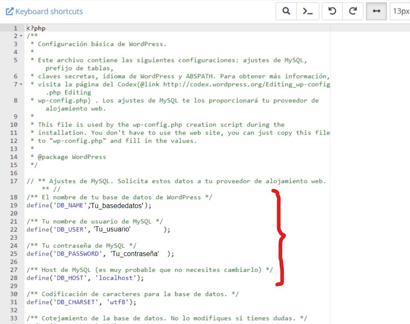Undo the last edit with the undo arrow
The height and width of the screenshot is (324, 410).
click(x=332, y=11)
